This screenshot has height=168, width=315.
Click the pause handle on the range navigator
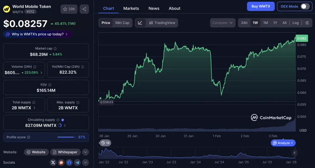(295, 153)
